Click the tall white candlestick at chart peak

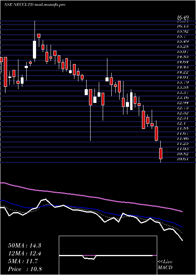click(x=34, y=49)
